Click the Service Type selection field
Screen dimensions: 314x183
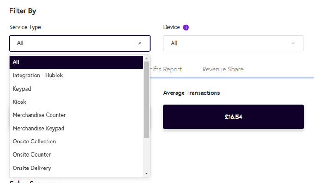click(73, 43)
